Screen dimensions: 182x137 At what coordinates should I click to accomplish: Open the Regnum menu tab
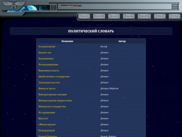129,16
